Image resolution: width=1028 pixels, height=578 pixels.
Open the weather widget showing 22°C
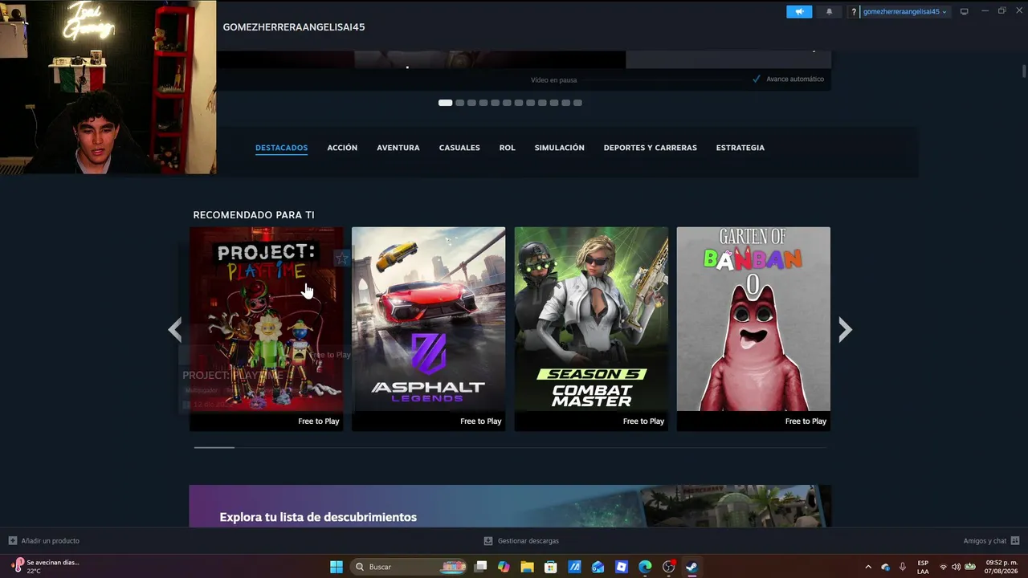pos(46,566)
